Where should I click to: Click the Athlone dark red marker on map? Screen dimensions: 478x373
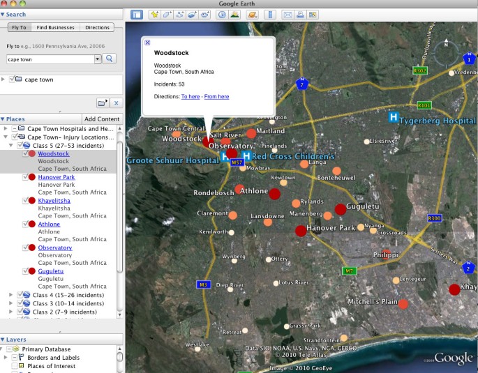click(275, 194)
